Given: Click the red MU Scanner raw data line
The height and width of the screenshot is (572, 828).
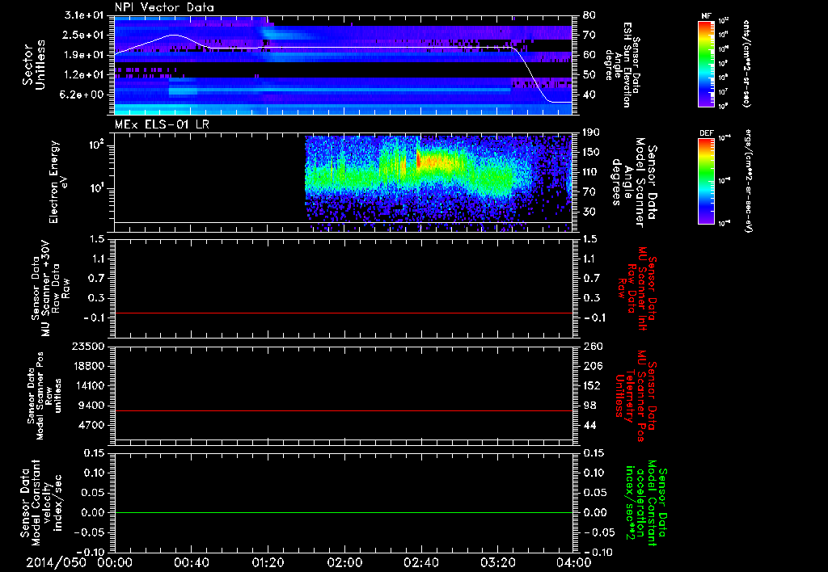Looking at the screenshot, I should tap(343, 313).
